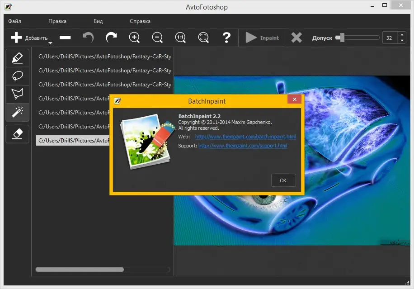The height and width of the screenshot is (289, 414).
Task: Click the window resize grip corner
Action: pyautogui.click(x=407, y=283)
